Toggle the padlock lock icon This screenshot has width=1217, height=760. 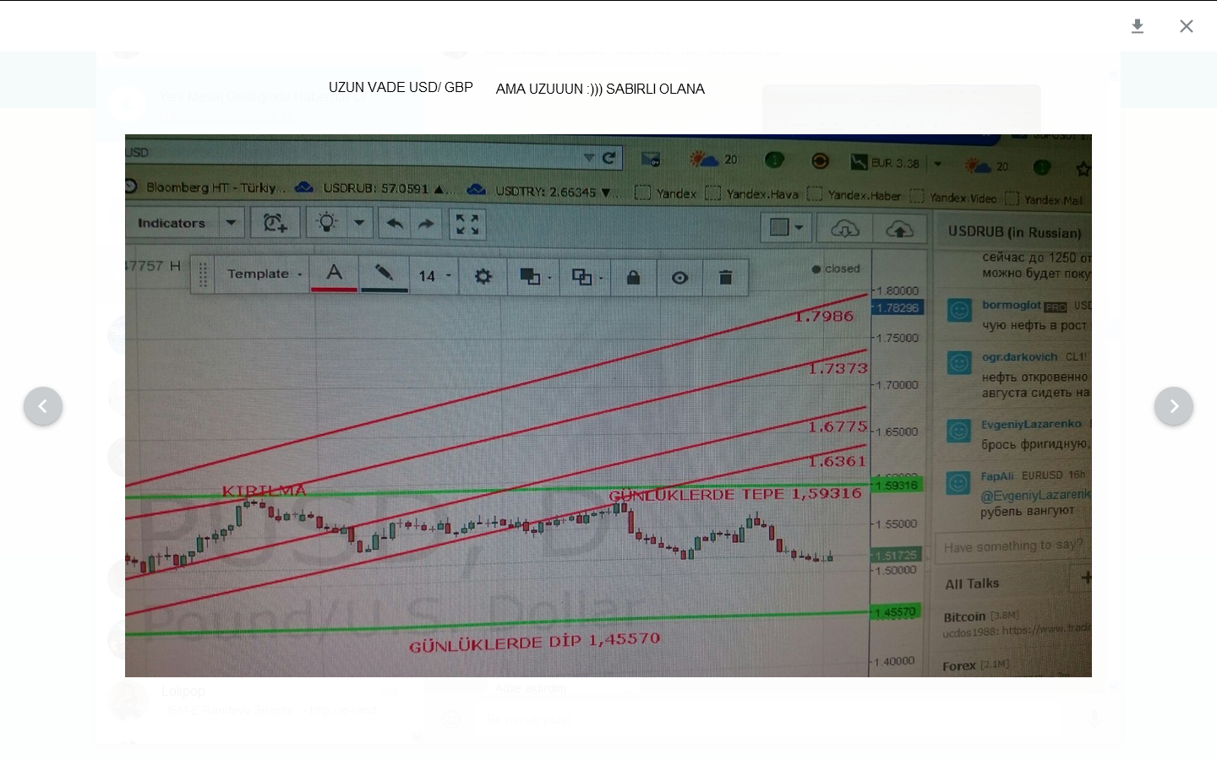click(x=633, y=277)
